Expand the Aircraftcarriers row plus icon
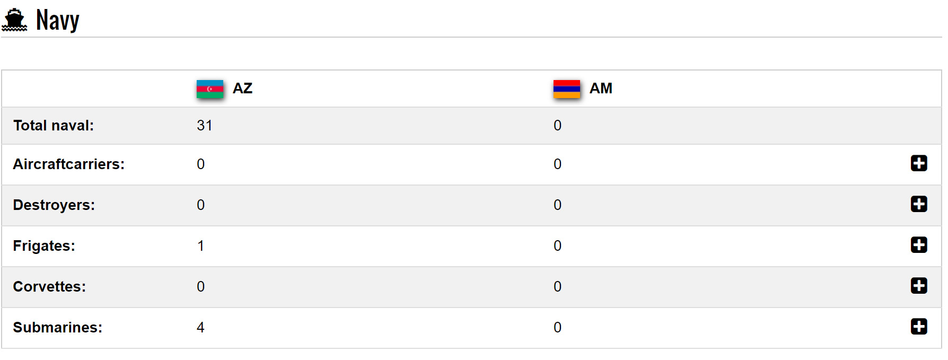Viewport: 948px width, 360px height. (918, 163)
